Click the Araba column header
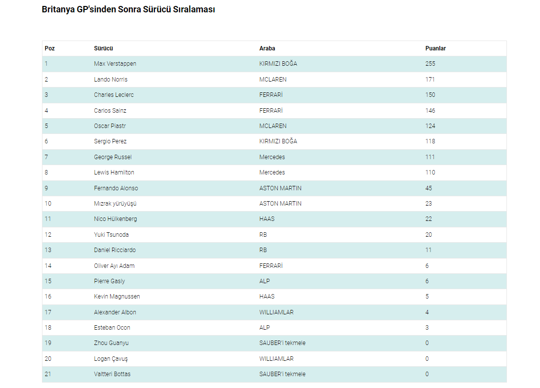 pyautogui.click(x=267, y=48)
